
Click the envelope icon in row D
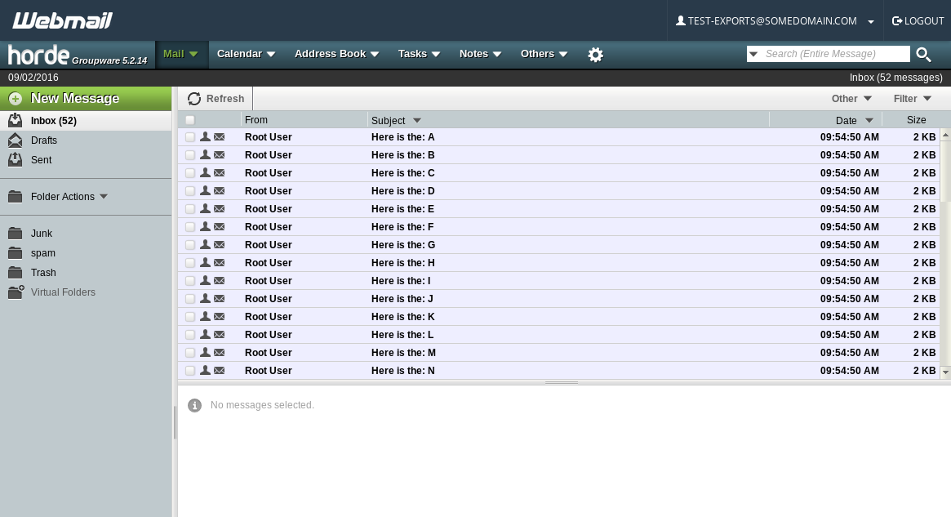click(220, 190)
